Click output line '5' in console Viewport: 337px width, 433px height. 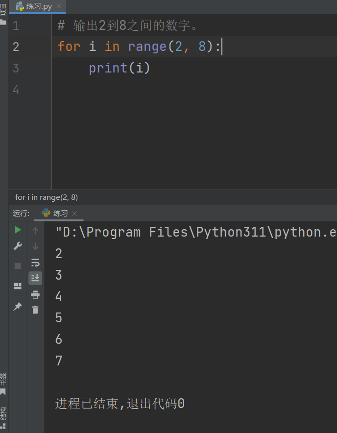(x=59, y=318)
